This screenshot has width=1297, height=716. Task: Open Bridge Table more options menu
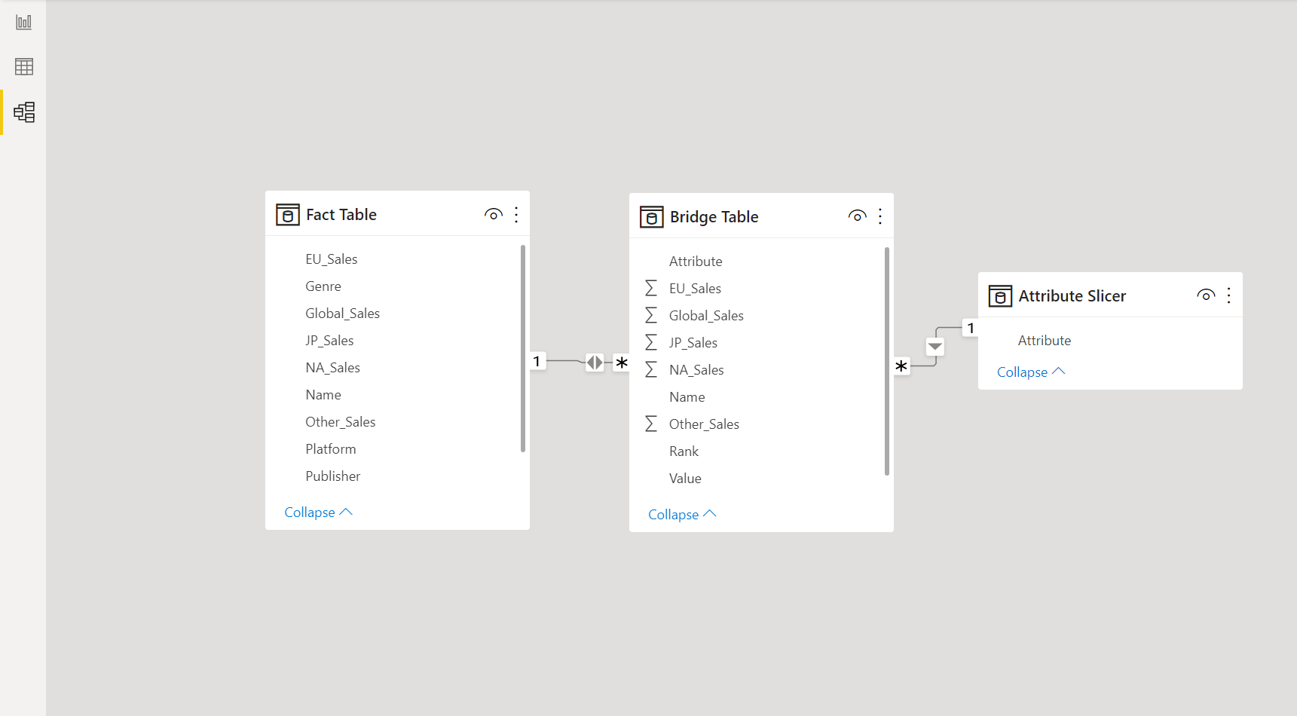click(880, 217)
